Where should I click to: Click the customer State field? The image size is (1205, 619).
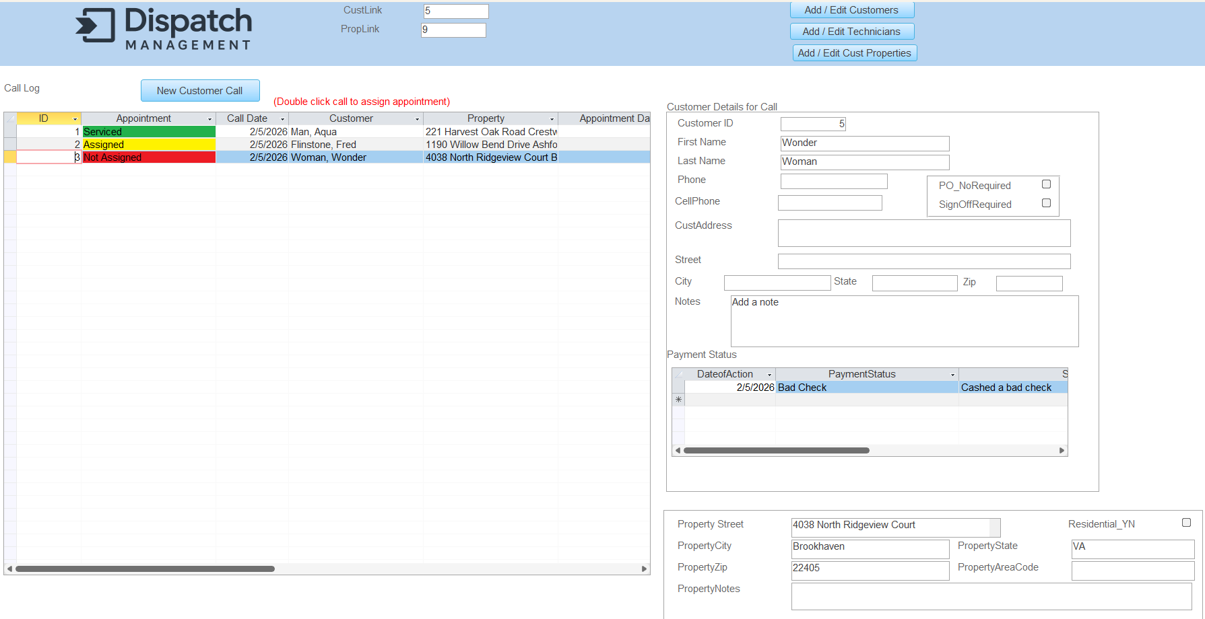point(915,283)
